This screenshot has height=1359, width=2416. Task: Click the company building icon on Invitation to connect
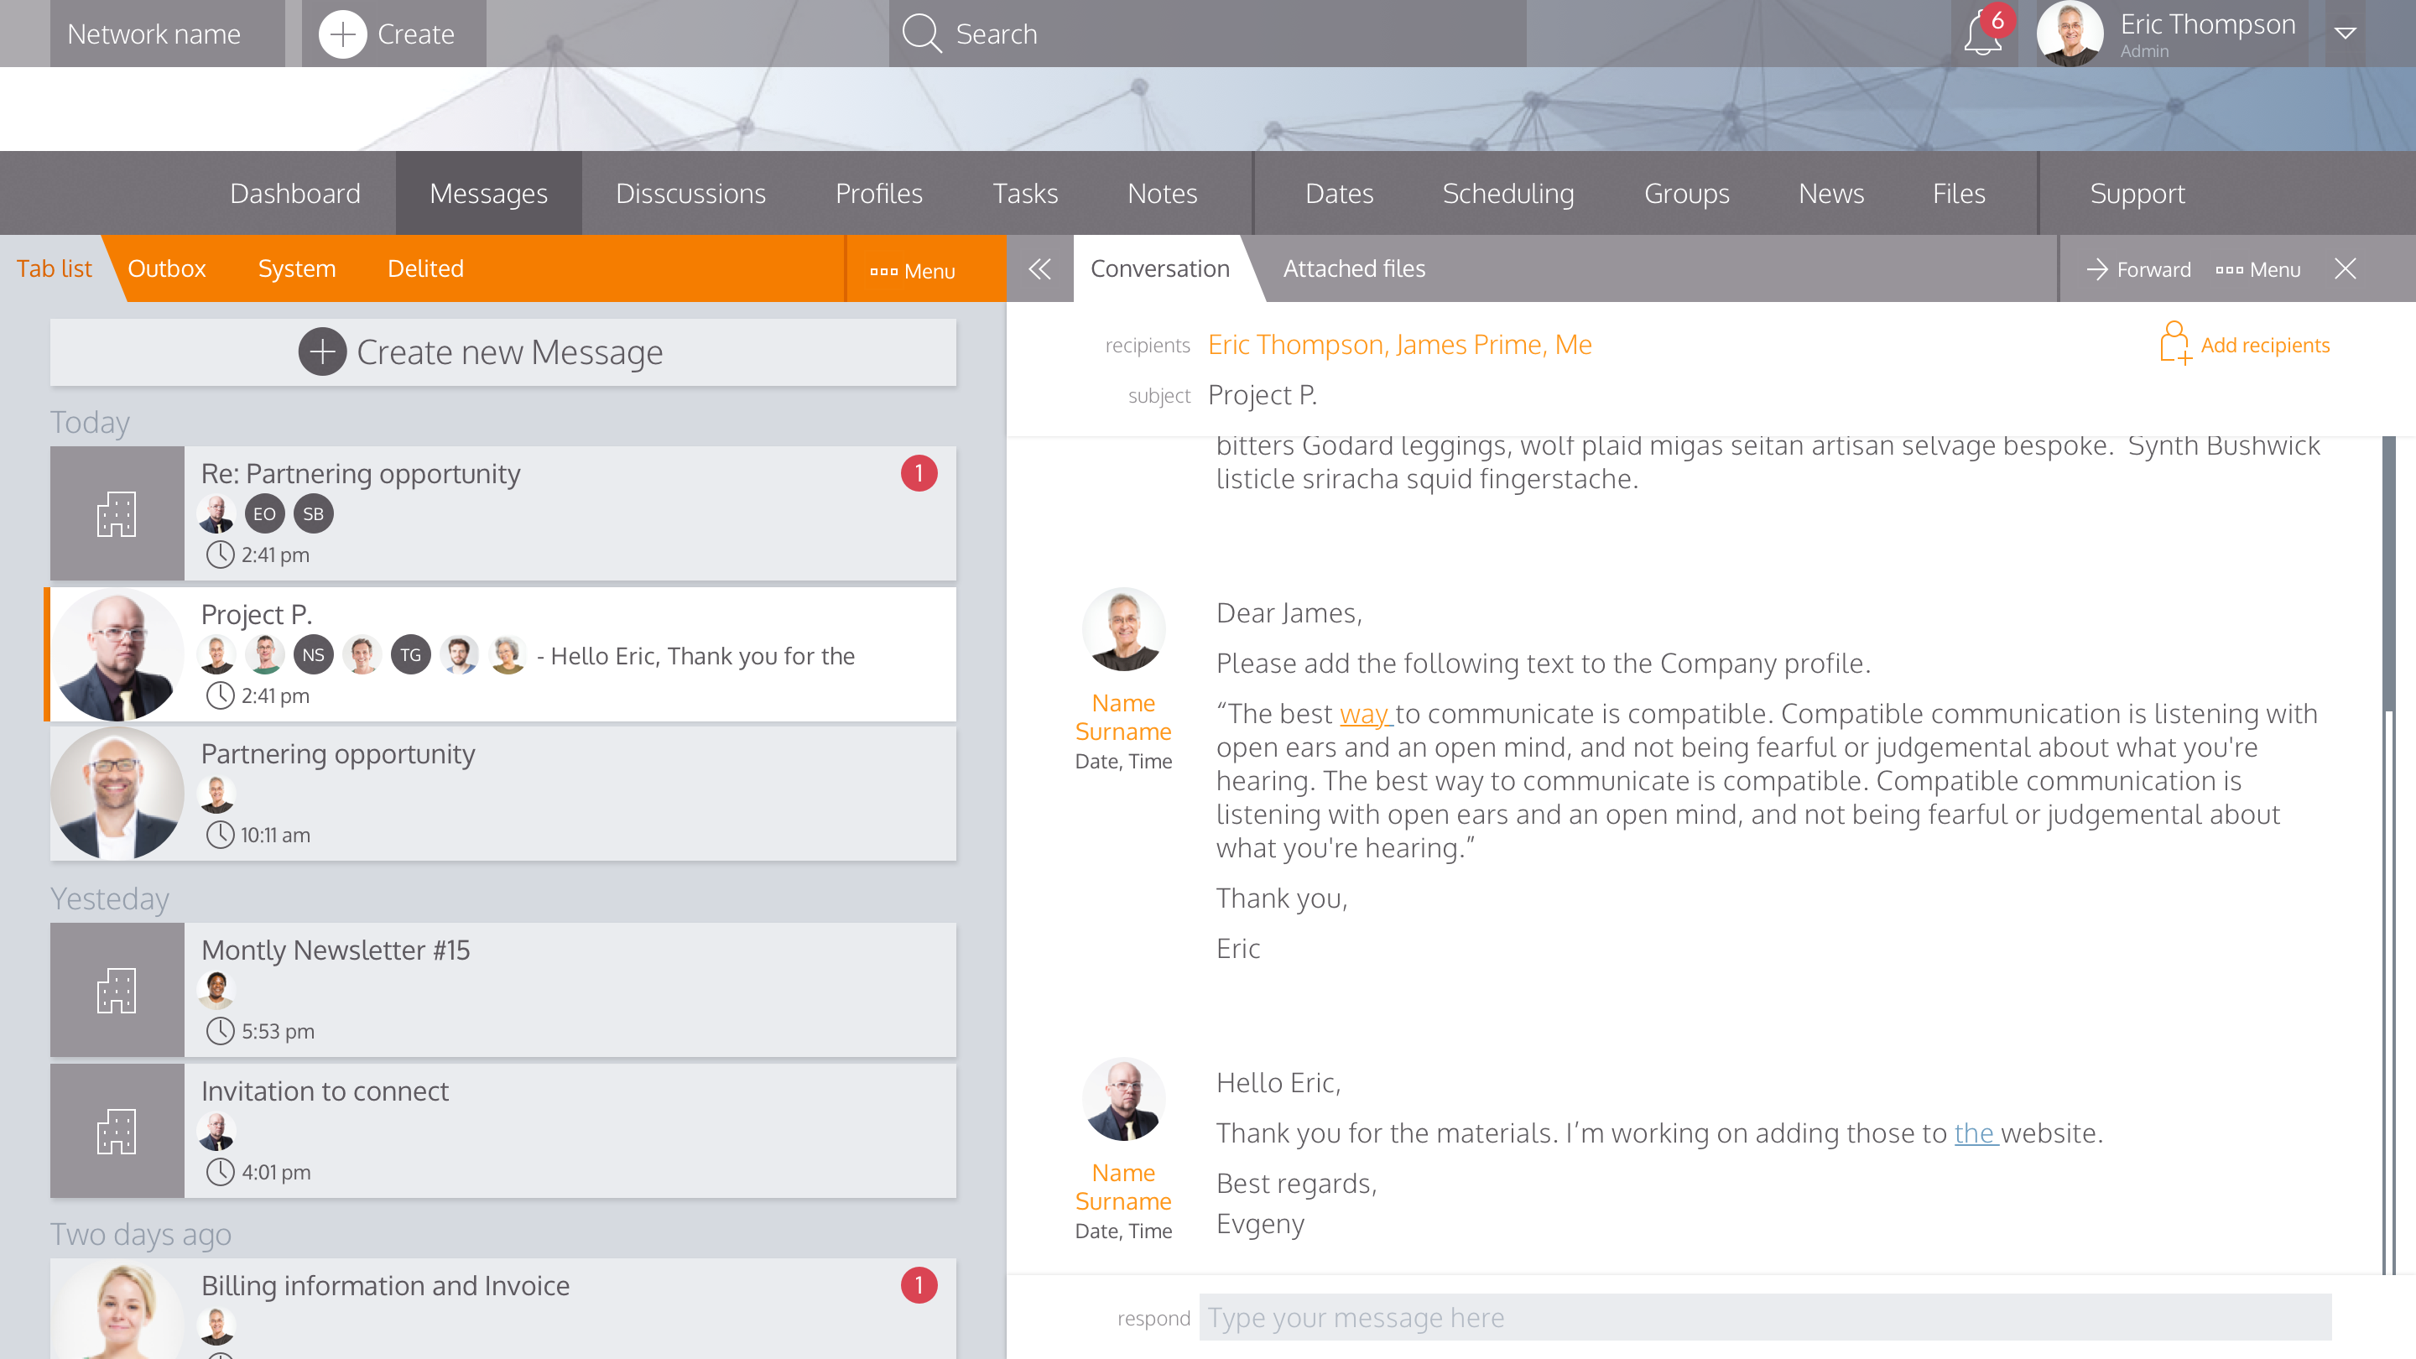(116, 1130)
